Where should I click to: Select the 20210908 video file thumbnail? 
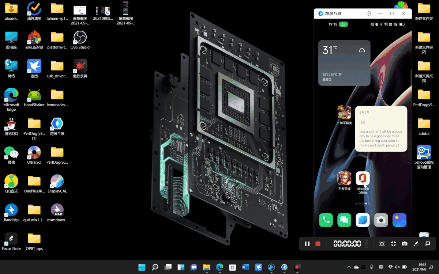pos(103,13)
